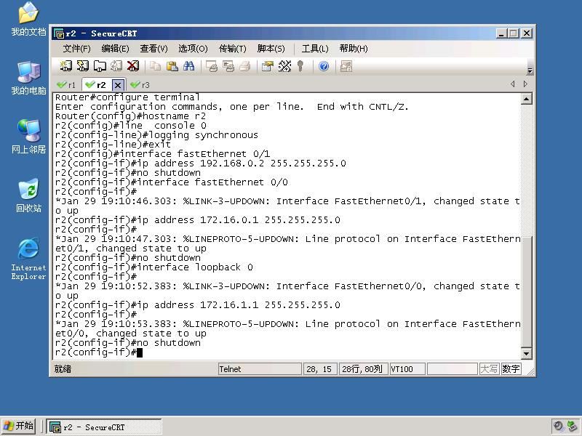Screen dimensions: 582x436
Task: Click the 'hostname r2' command line in terminal
Action: tap(130, 116)
